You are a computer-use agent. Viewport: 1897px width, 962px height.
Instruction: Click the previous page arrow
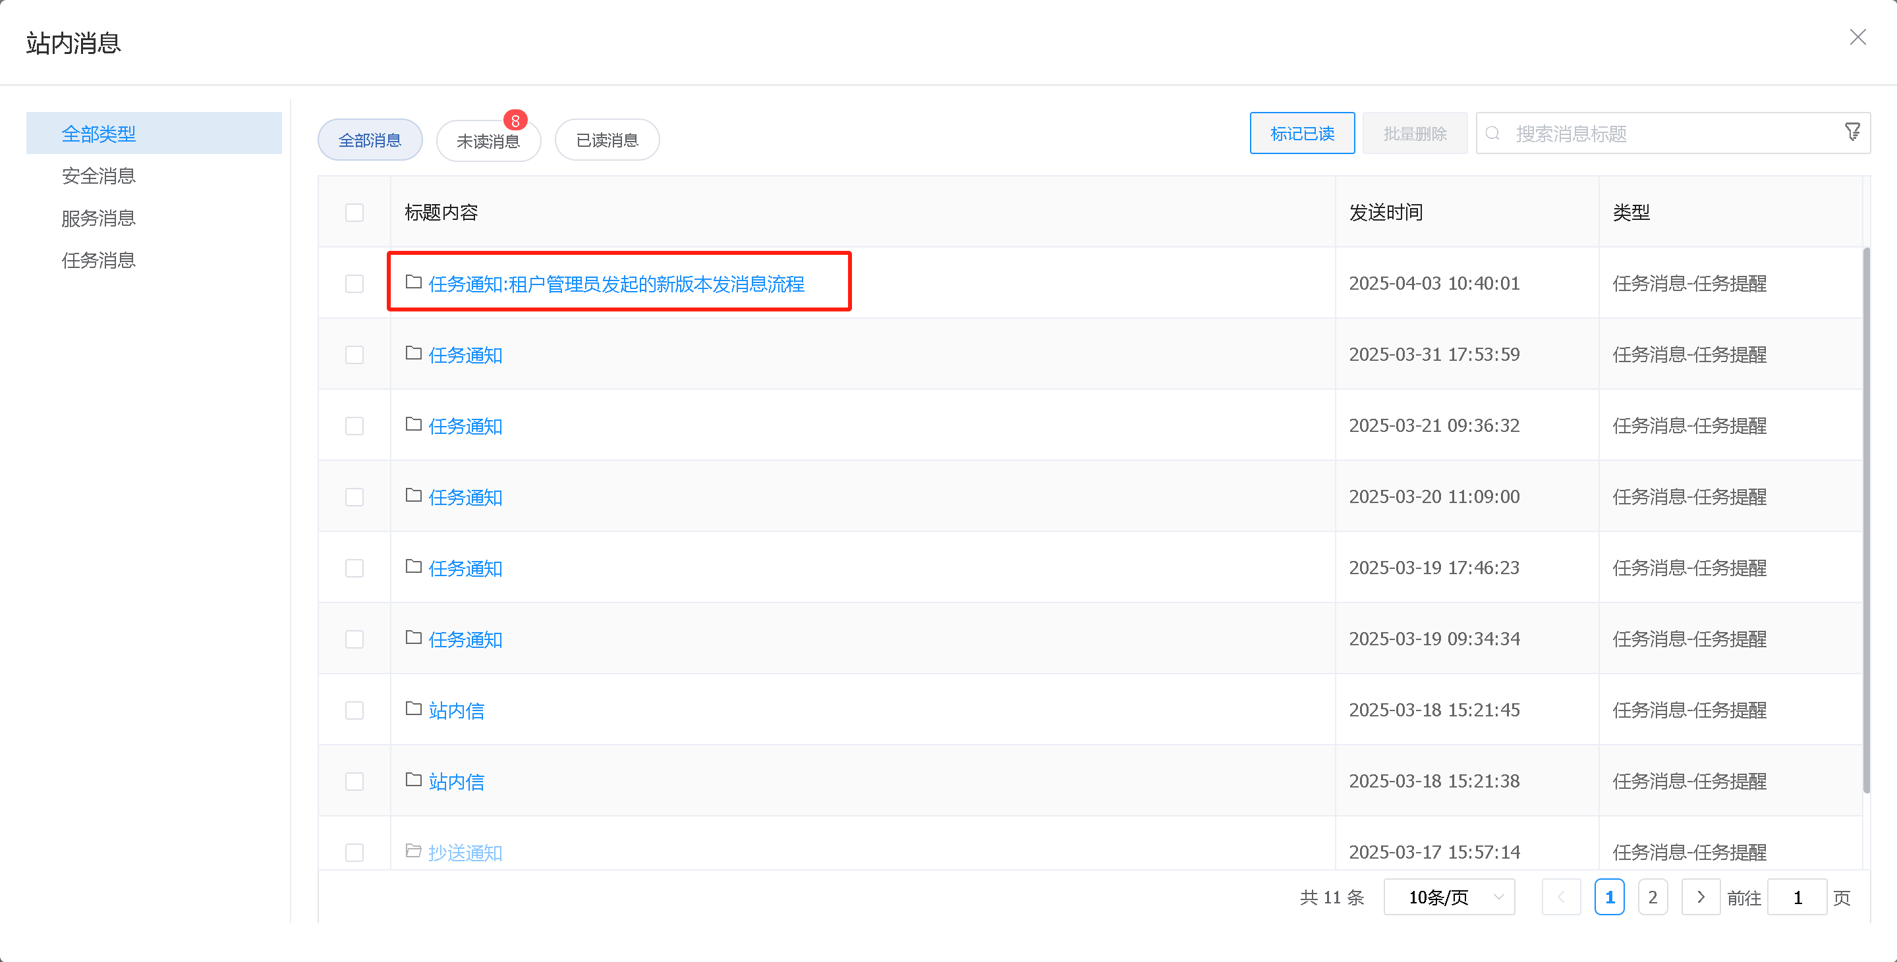(x=1560, y=897)
